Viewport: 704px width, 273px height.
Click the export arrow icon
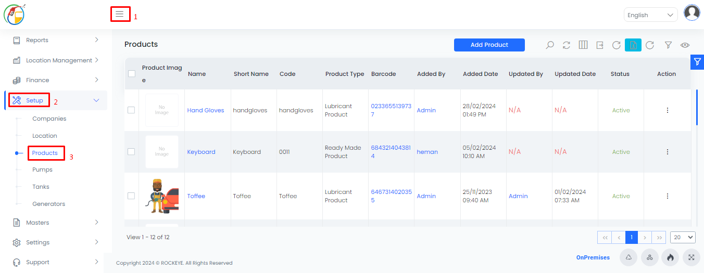point(600,45)
